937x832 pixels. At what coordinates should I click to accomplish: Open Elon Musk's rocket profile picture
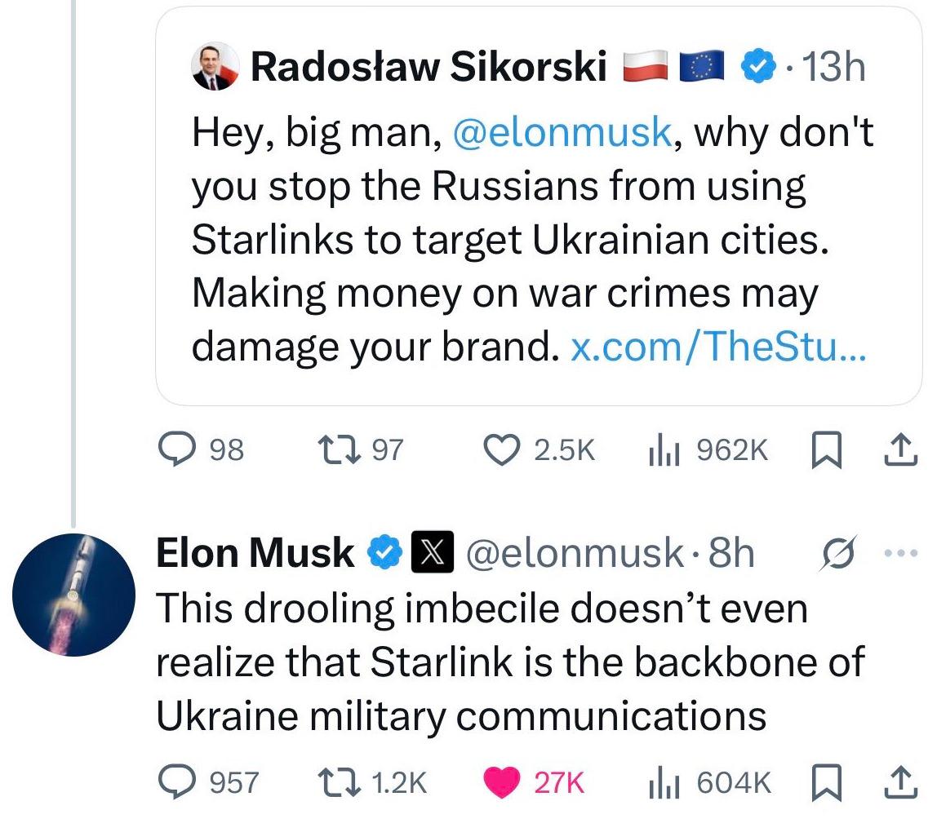tap(73, 595)
